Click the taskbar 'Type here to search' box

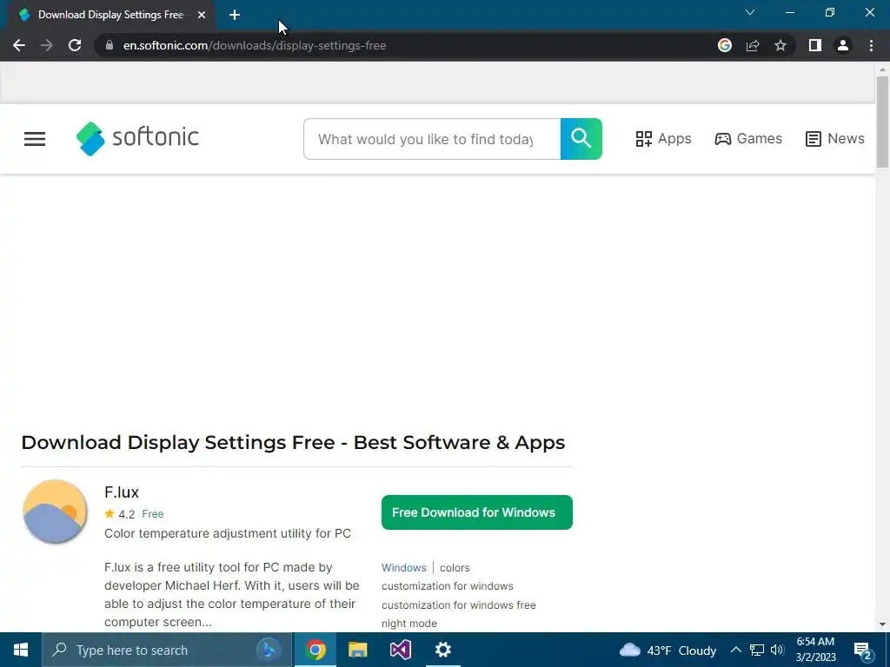167,650
